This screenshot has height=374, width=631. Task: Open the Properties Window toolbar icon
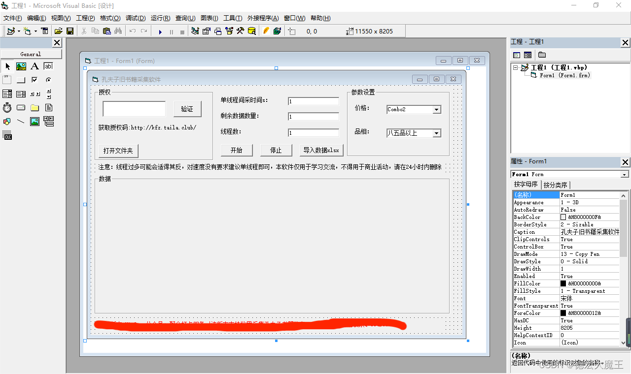pos(207,31)
